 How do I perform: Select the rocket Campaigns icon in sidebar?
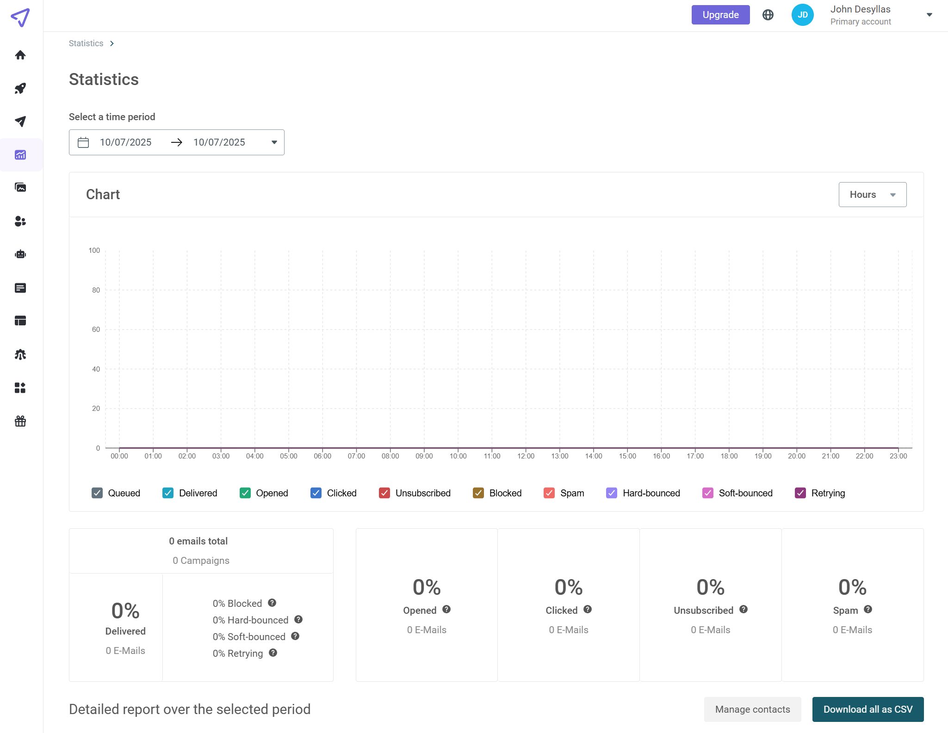coord(20,88)
